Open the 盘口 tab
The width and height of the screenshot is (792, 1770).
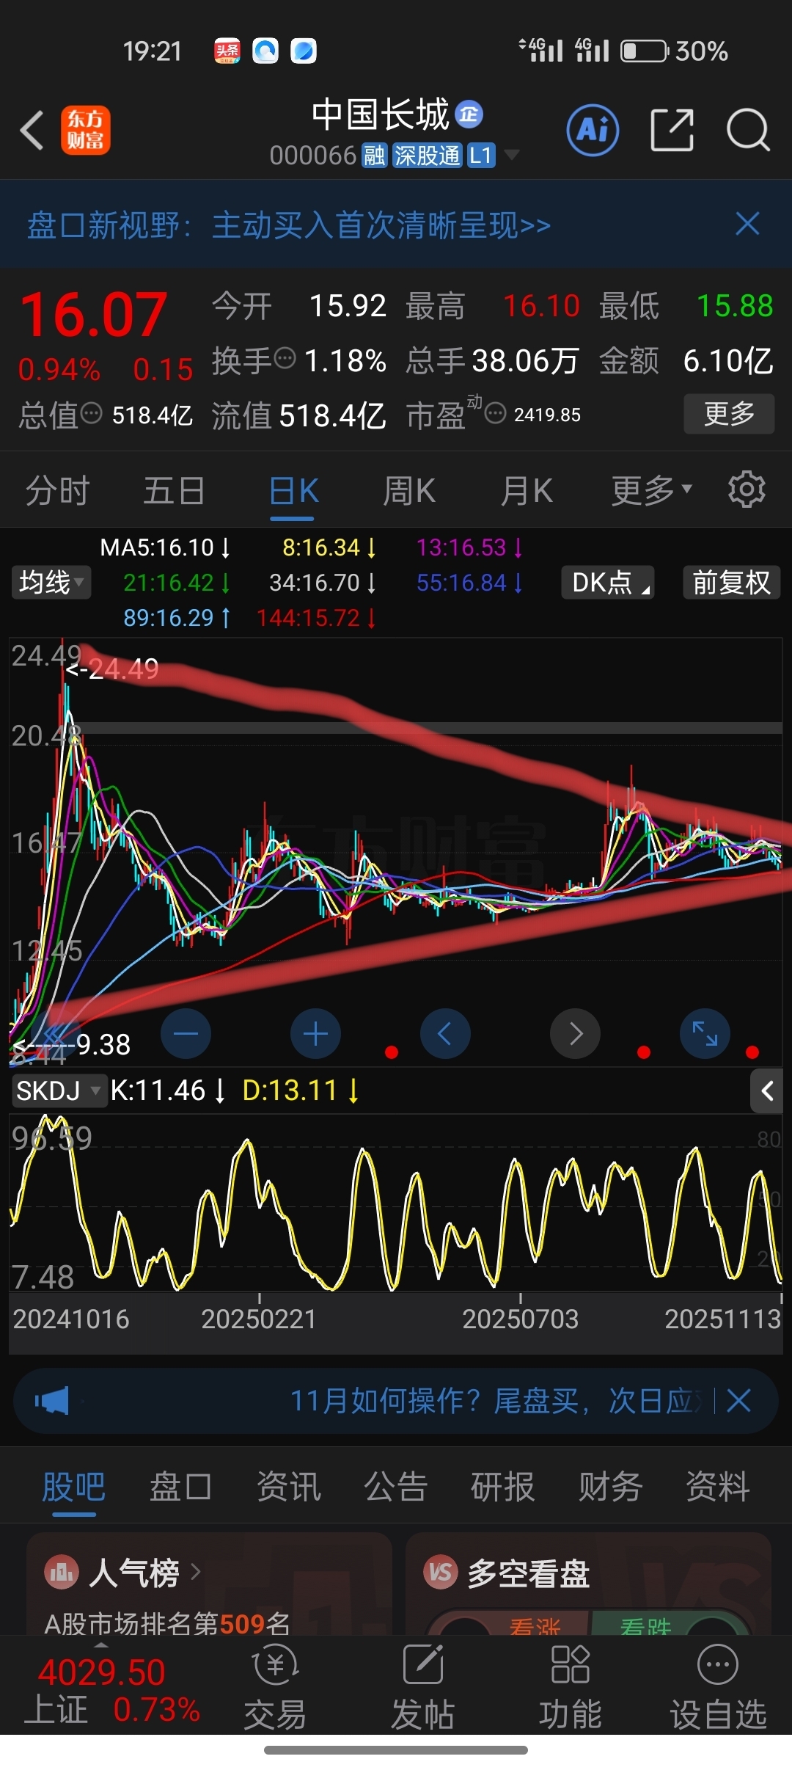(x=180, y=1487)
